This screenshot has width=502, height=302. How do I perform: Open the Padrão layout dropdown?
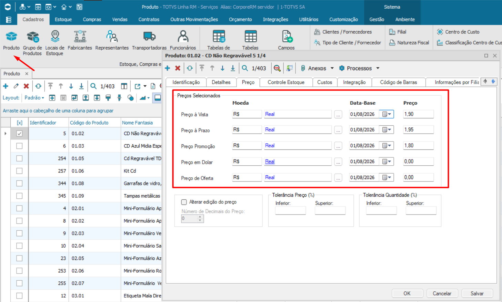point(34,98)
